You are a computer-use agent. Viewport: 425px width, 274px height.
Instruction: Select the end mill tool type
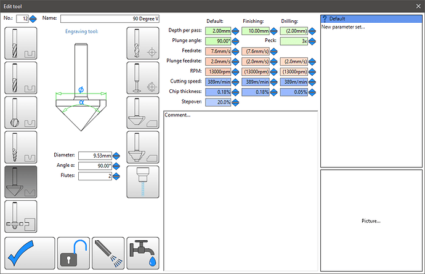(x=21, y=44)
